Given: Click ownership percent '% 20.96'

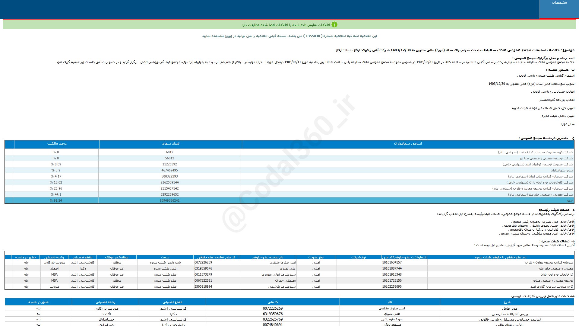Looking at the screenshot, I should (x=56, y=189).
